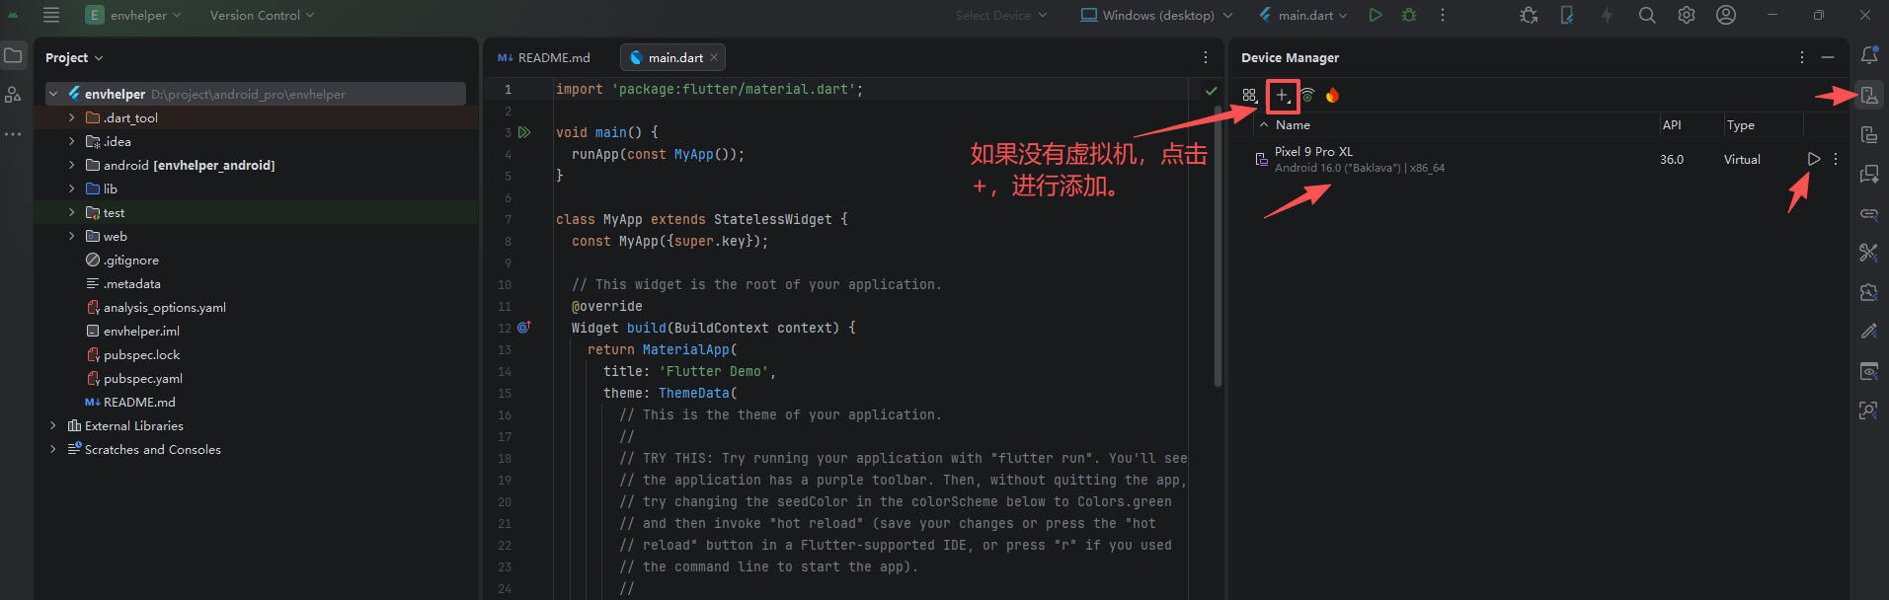Select README.md in the project tree

click(130, 402)
